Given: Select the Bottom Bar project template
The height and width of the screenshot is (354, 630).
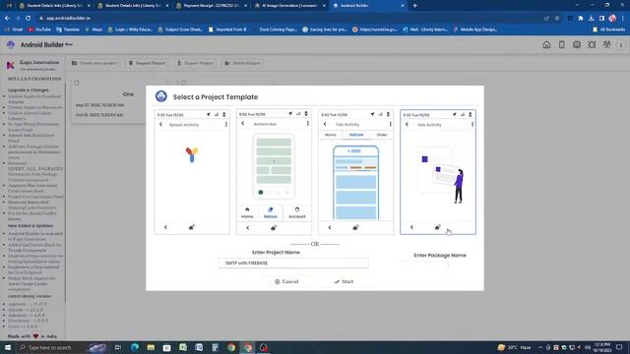Looking at the screenshot, I should 274,172.
